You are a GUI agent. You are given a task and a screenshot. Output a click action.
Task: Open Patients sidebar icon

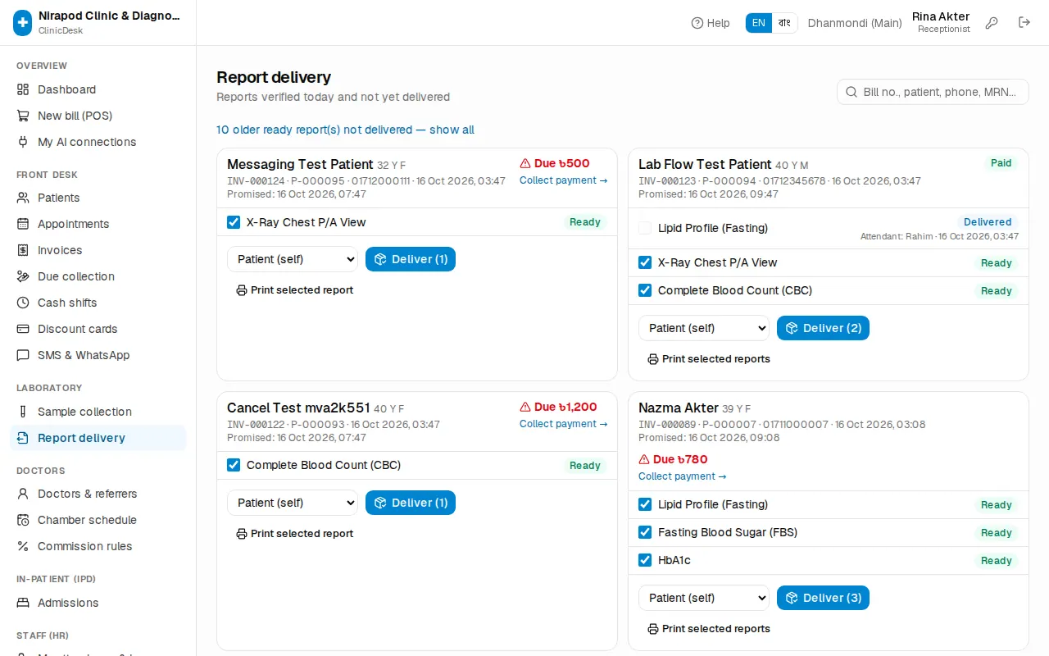click(x=23, y=198)
